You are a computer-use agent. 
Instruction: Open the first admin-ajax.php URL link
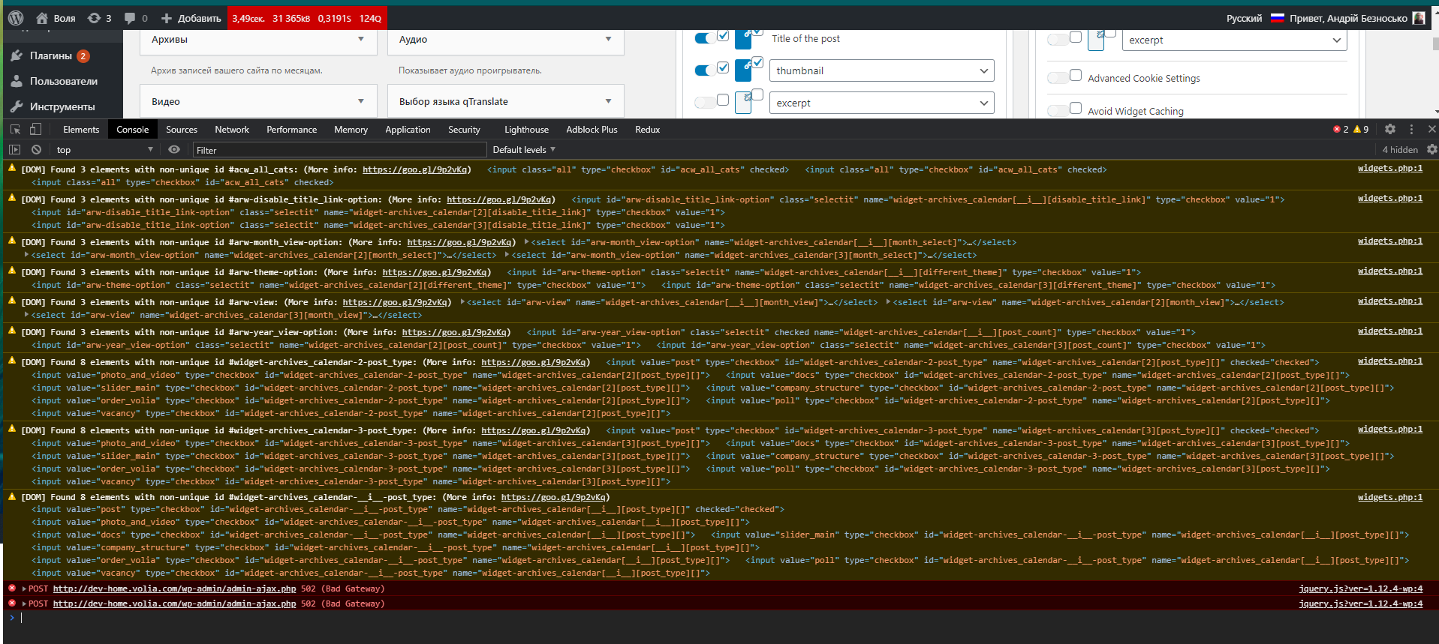tap(174, 589)
